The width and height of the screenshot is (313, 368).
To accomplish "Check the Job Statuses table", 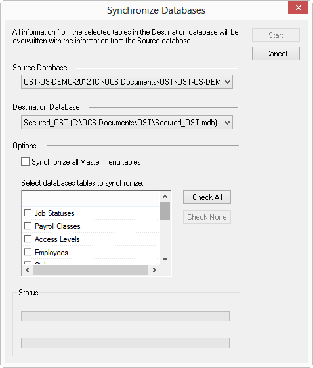I will tap(28, 213).
